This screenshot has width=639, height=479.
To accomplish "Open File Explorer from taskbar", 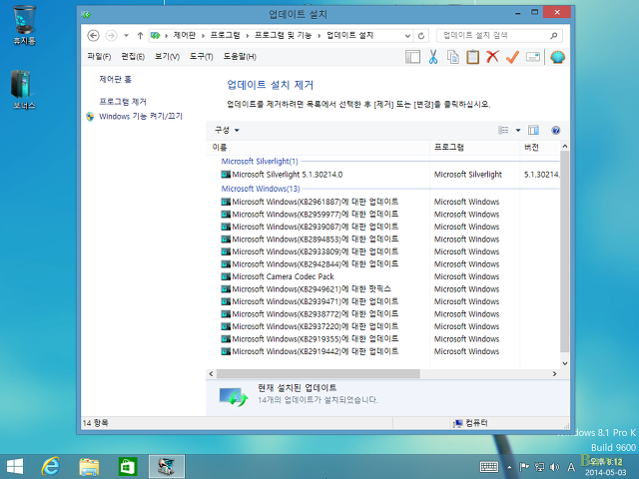I will [x=89, y=467].
